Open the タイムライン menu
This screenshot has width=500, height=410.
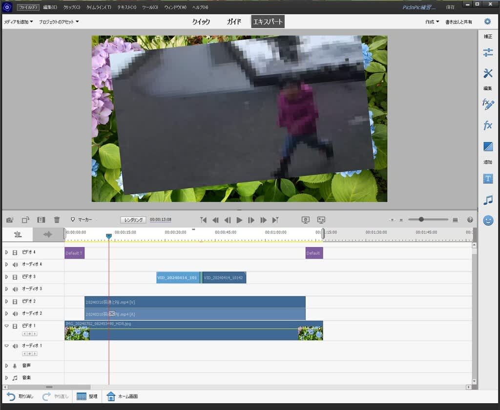pyautogui.click(x=98, y=7)
